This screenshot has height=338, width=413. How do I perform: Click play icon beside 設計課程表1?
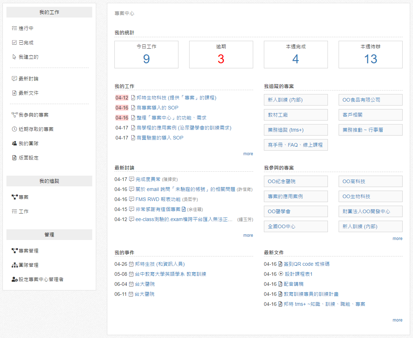coord(281,274)
